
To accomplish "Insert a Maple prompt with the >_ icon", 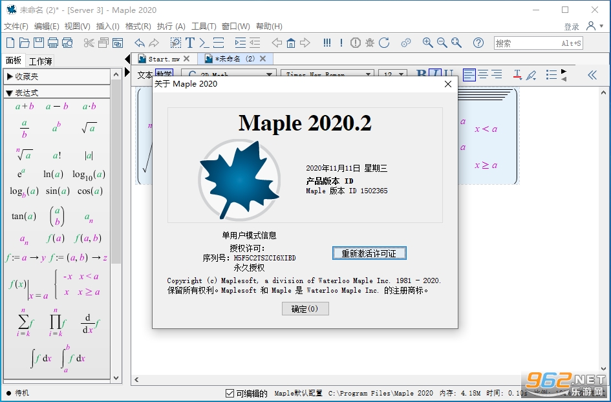I will [204, 43].
